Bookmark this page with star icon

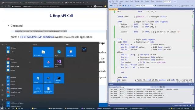(x=91, y=6)
